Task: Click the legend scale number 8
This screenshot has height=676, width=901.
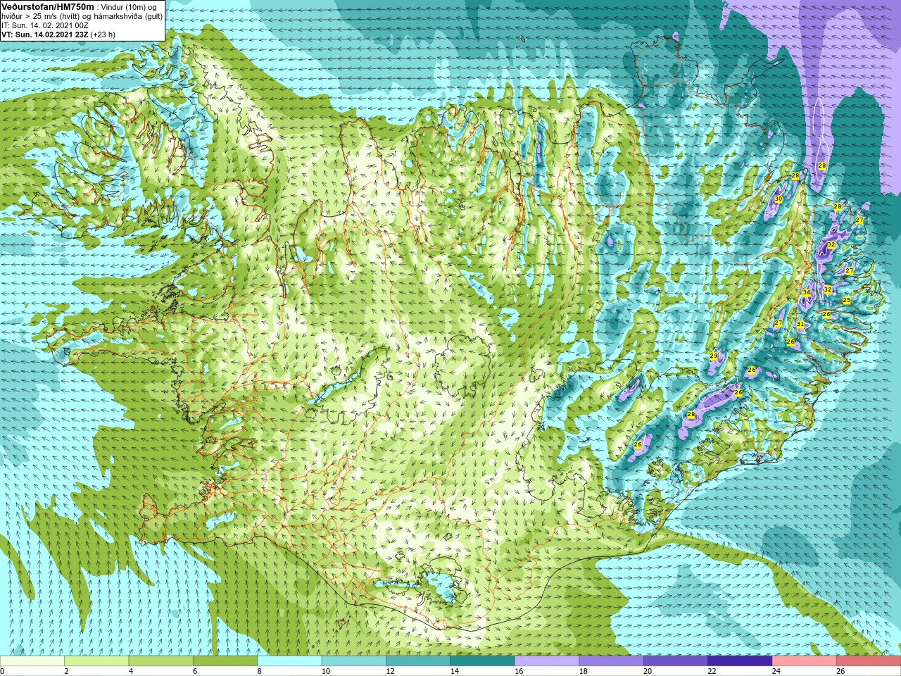Action: click(260, 671)
